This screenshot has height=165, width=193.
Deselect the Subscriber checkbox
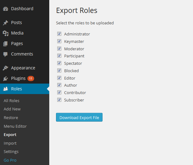59,100
